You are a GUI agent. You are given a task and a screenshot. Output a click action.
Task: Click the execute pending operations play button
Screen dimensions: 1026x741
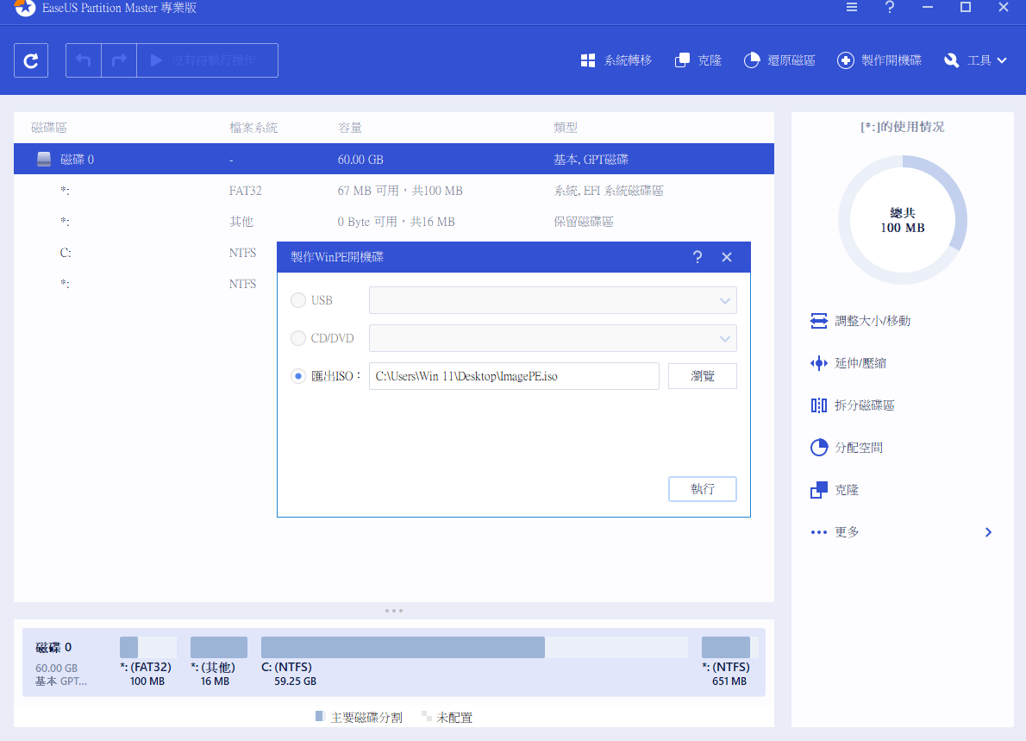pos(208,60)
